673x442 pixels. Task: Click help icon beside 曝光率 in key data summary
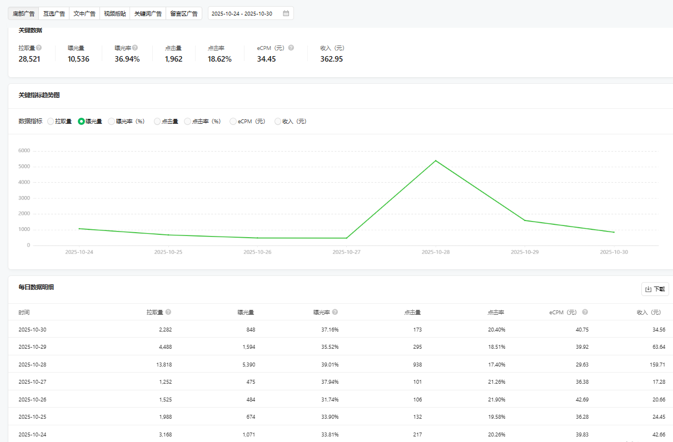[135, 48]
